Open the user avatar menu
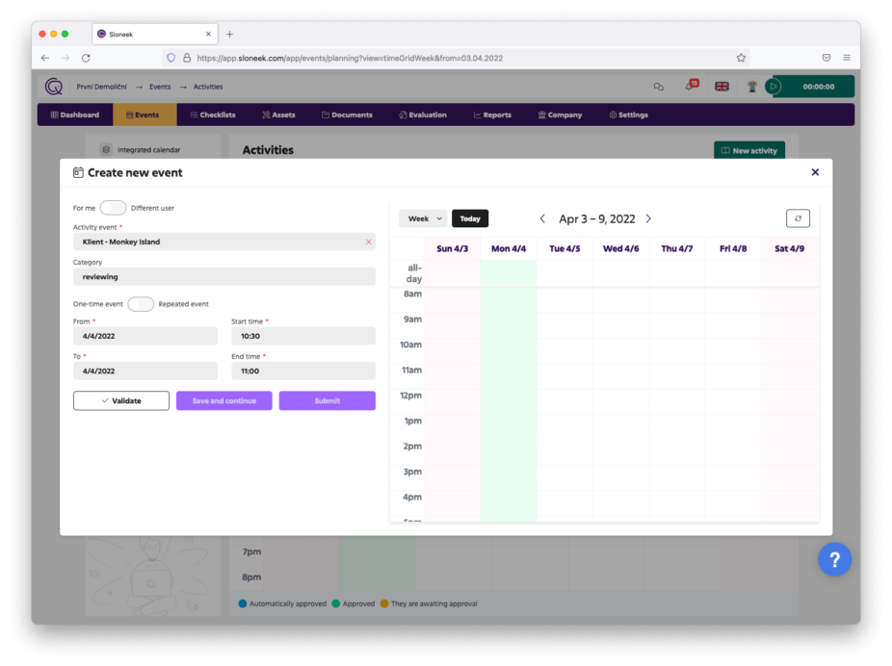The height and width of the screenshot is (666, 892). pyautogui.click(x=752, y=87)
